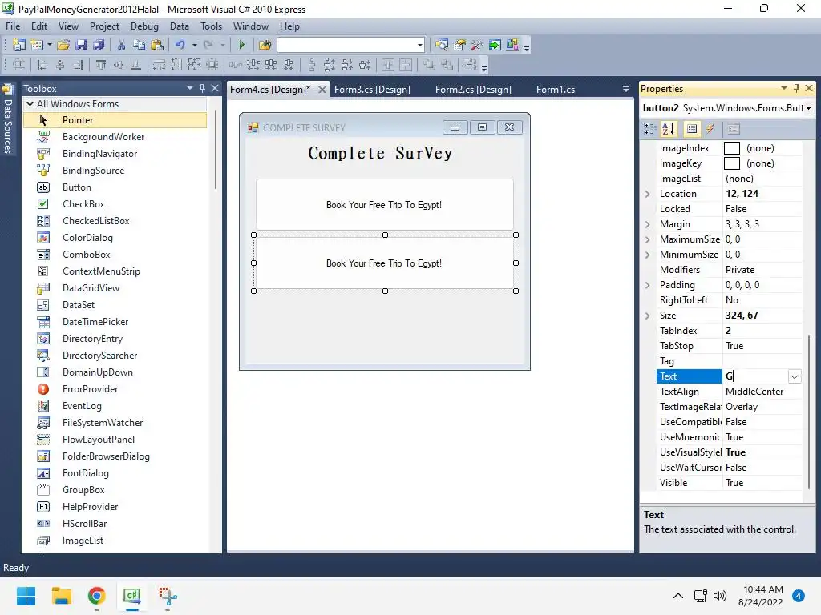Click the Align Lefts layout icon
The image size is (821, 615).
[42, 65]
